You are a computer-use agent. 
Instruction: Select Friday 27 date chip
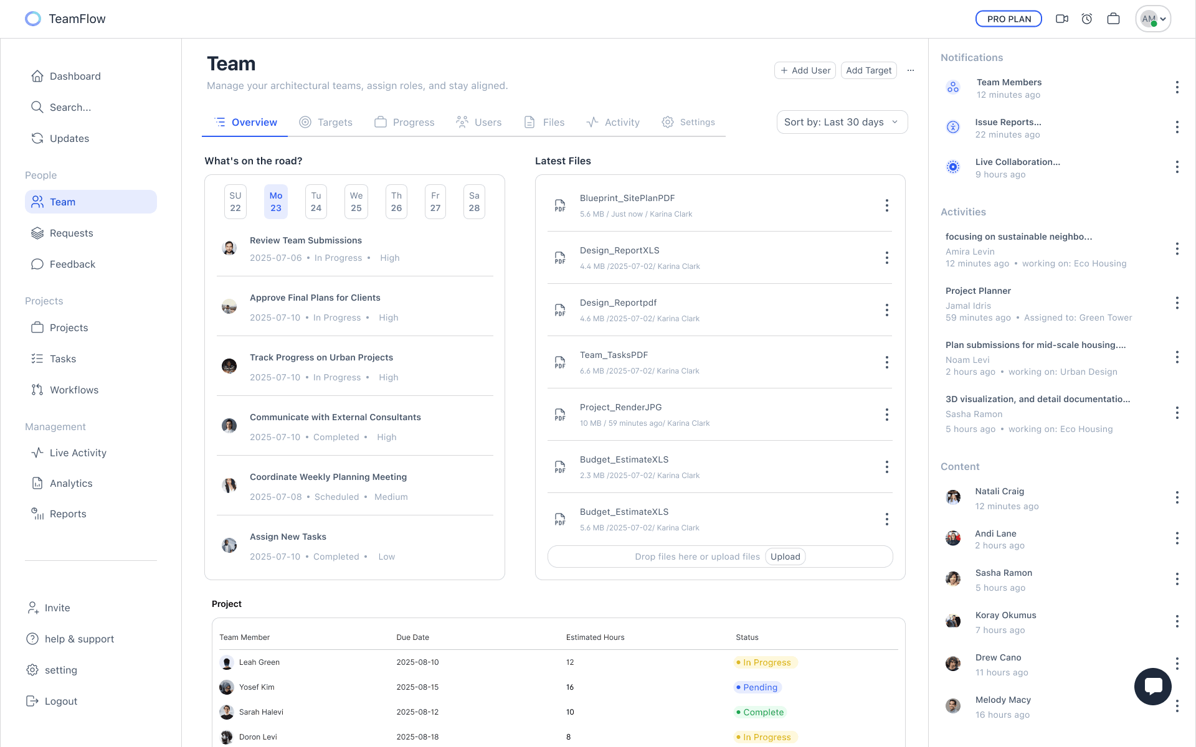click(435, 202)
